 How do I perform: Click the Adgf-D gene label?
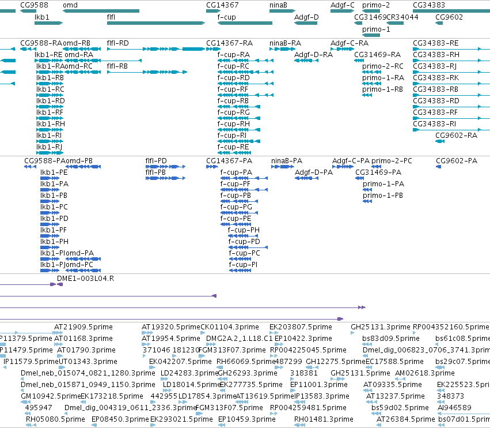pos(306,17)
